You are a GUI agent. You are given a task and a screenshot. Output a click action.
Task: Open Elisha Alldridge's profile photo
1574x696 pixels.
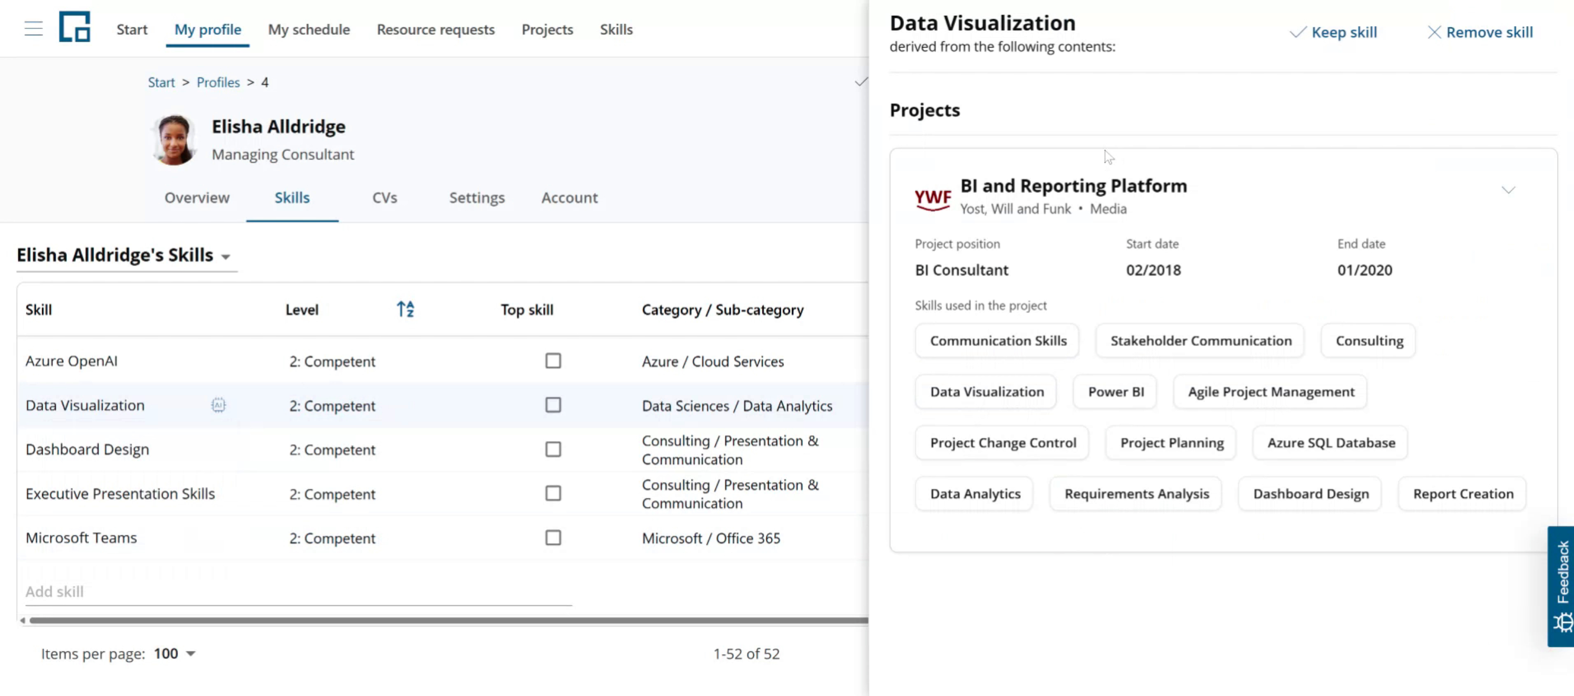point(174,140)
